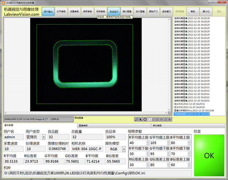
Task: Select the oval ROI tool
Action: (x=165, y=119)
